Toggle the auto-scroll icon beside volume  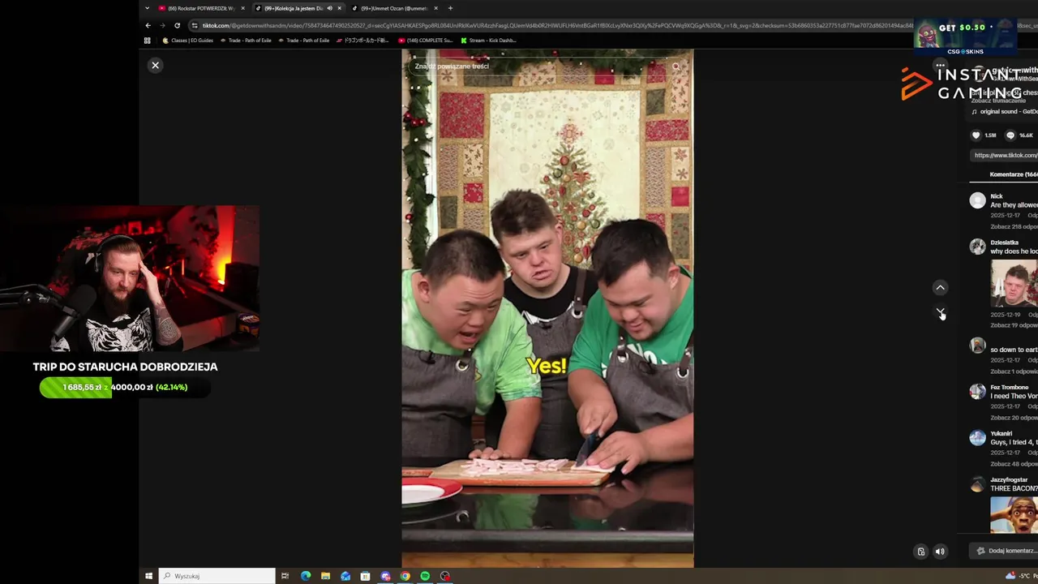[x=920, y=552]
